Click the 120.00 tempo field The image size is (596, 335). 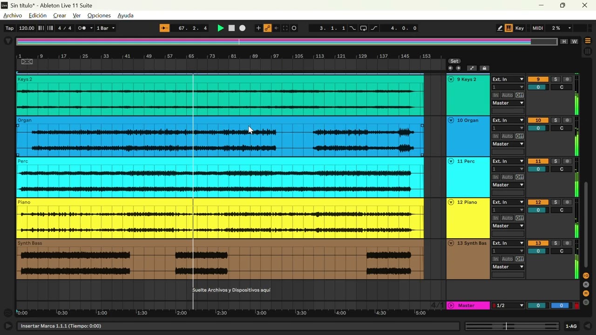27,28
